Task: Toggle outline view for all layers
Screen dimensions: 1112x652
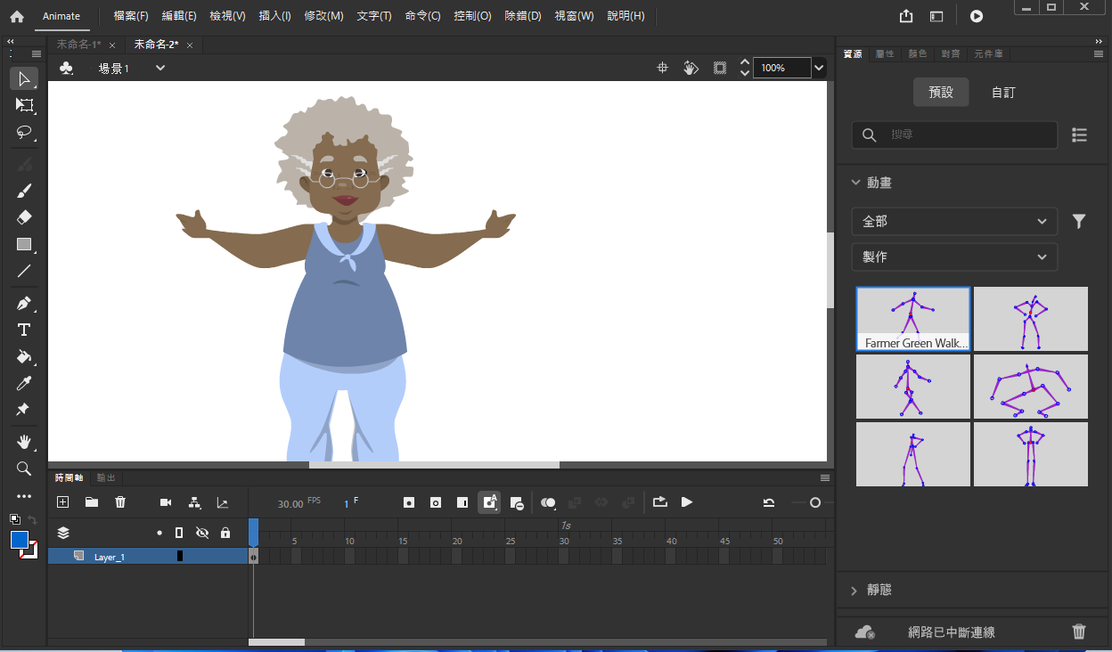Action: click(179, 533)
